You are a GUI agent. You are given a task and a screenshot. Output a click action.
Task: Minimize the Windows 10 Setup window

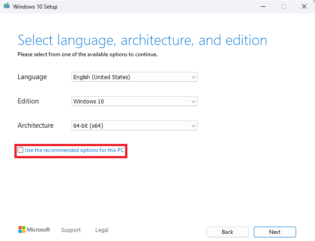tap(263, 7)
